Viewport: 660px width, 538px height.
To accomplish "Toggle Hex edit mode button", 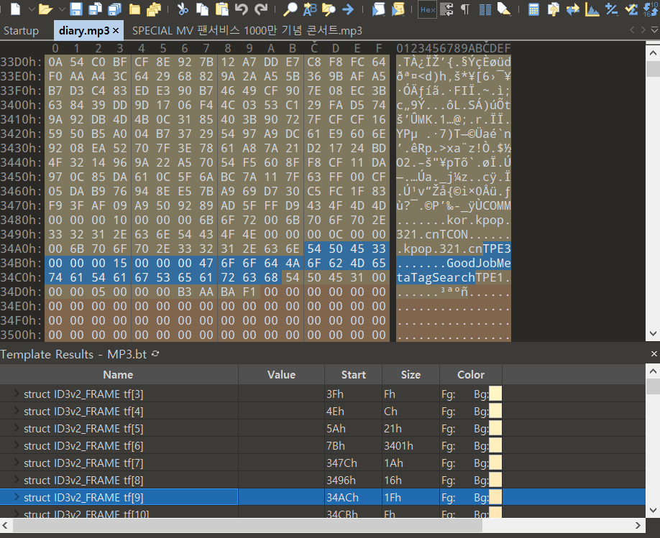I will coord(427,9).
